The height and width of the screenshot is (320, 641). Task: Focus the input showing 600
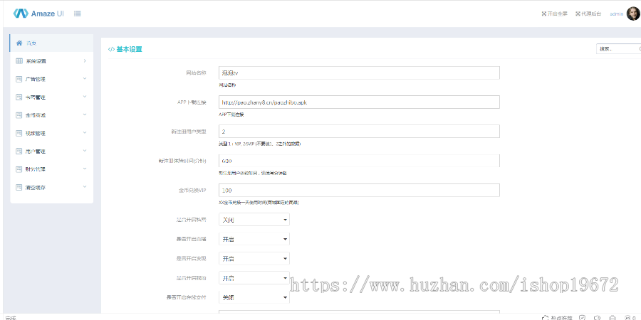click(x=360, y=161)
